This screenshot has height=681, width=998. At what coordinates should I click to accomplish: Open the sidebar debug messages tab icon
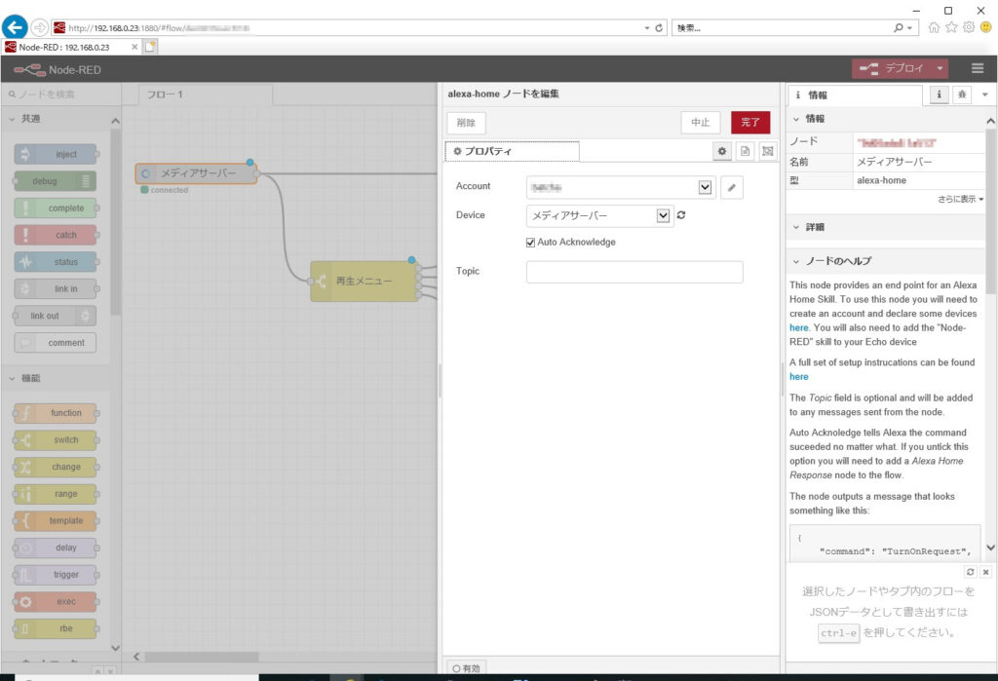(962, 95)
